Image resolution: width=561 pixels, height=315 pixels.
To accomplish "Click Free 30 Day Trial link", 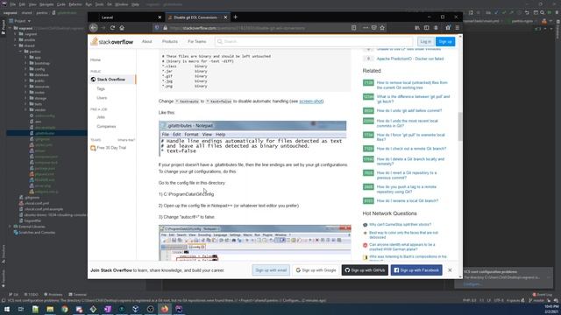I will click(x=111, y=148).
